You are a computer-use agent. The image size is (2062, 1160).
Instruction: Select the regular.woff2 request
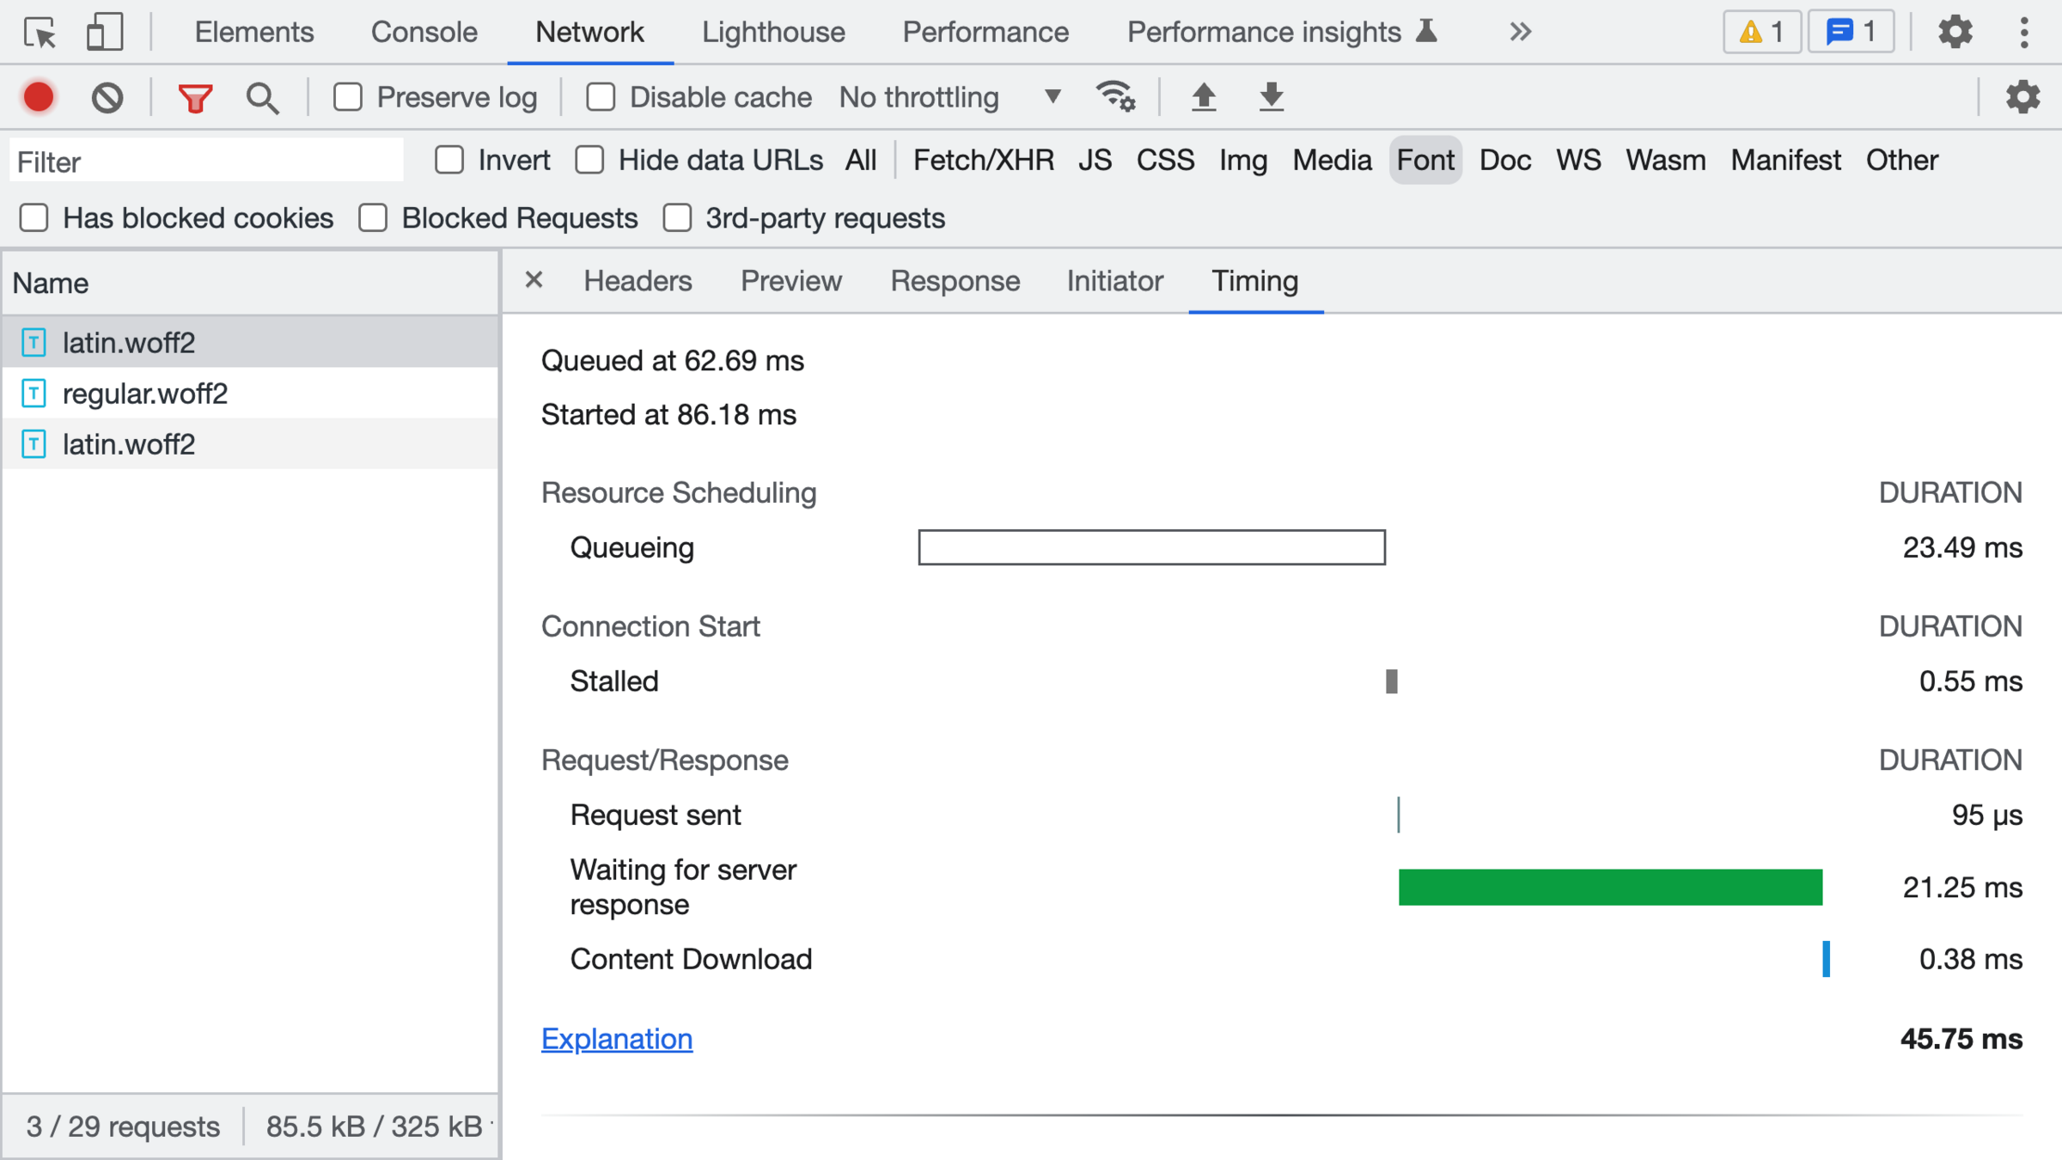[145, 394]
